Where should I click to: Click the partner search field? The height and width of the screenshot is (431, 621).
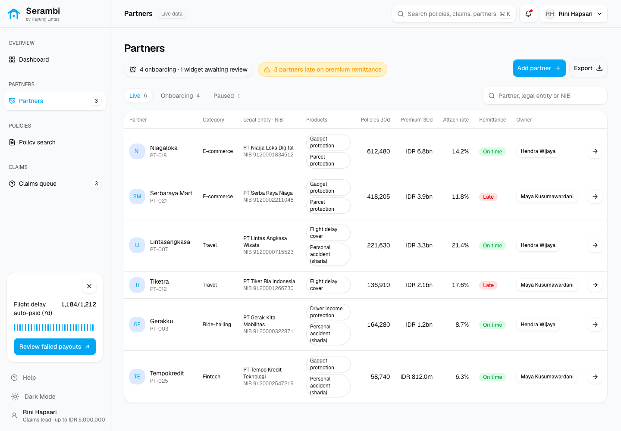click(545, 96)
